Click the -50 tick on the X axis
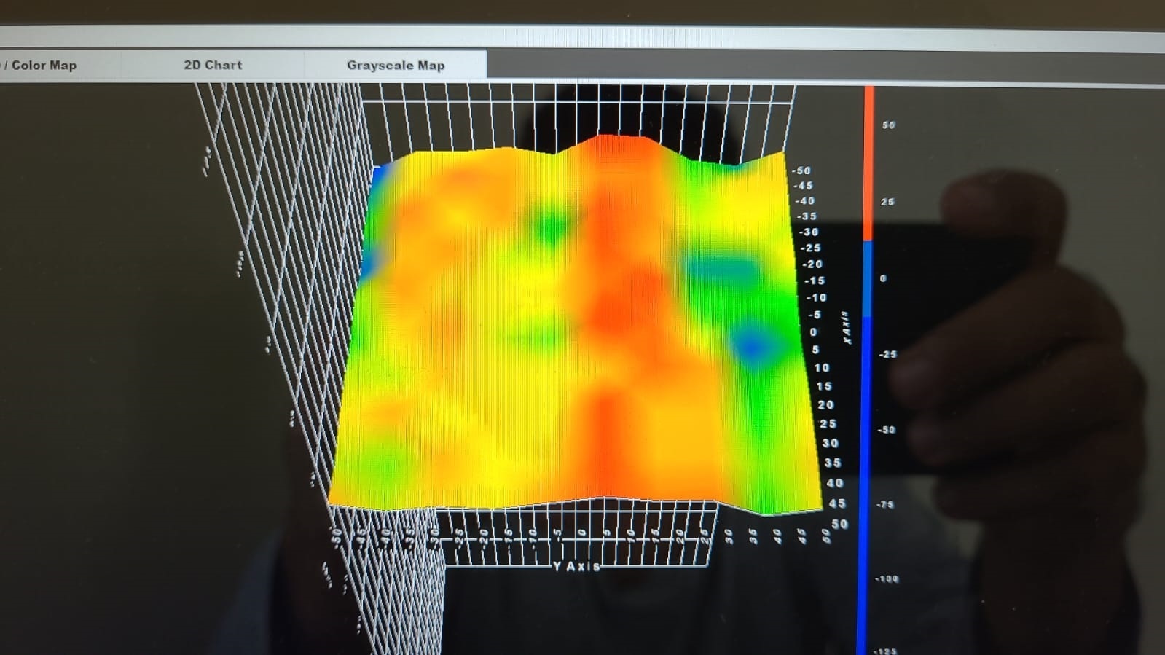This screenshot has height=655, width=1165. pos(801,170)
